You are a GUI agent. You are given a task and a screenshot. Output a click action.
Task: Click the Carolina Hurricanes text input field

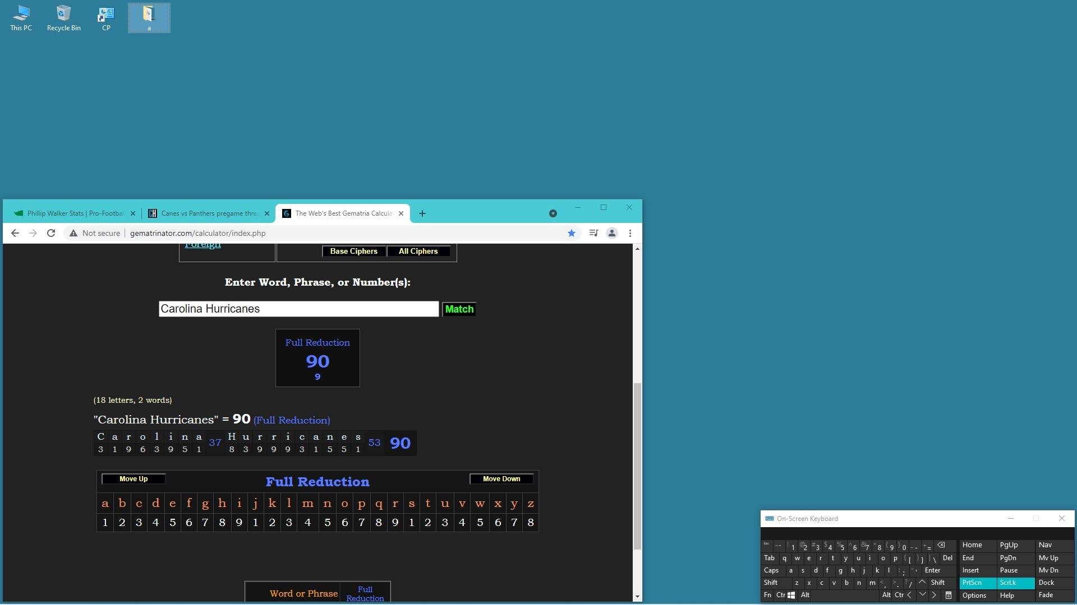pos(299,309)
